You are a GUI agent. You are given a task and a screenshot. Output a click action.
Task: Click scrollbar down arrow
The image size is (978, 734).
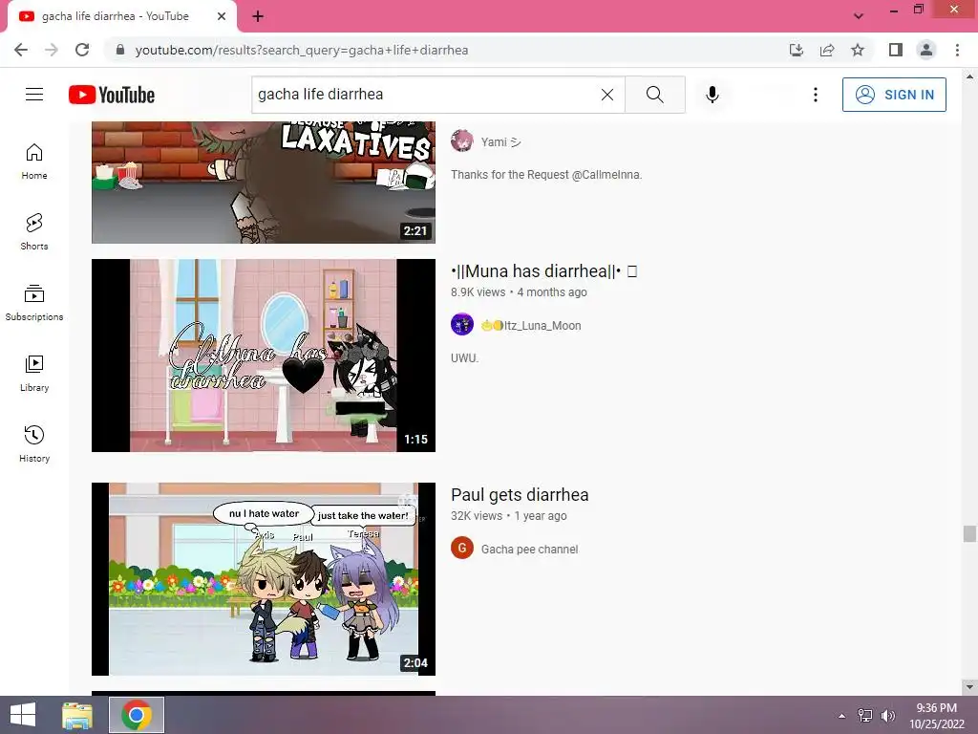pyautogui.click(x=969, y=686)
